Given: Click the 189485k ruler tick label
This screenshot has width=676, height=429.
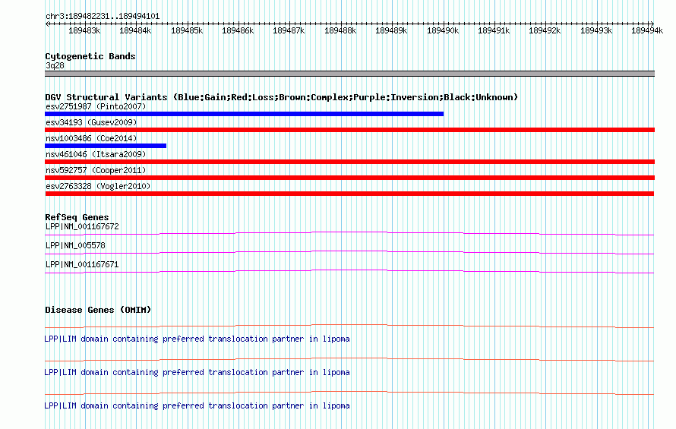Looking at the screenshot, I should 187,30.
